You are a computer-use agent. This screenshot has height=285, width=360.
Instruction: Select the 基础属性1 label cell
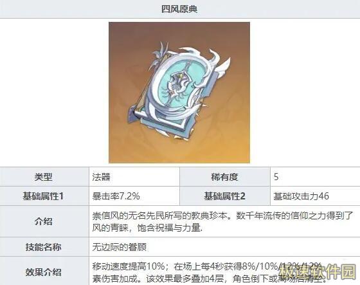[44, 196]
